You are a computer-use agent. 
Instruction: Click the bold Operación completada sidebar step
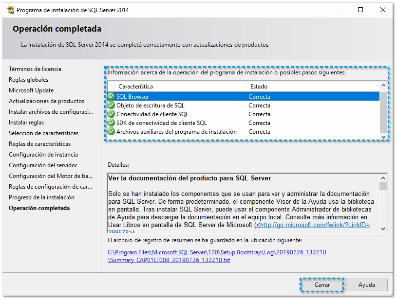tap(39, 208)
